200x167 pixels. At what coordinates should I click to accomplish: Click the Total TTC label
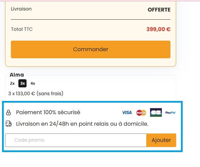[x=22, y=29]
